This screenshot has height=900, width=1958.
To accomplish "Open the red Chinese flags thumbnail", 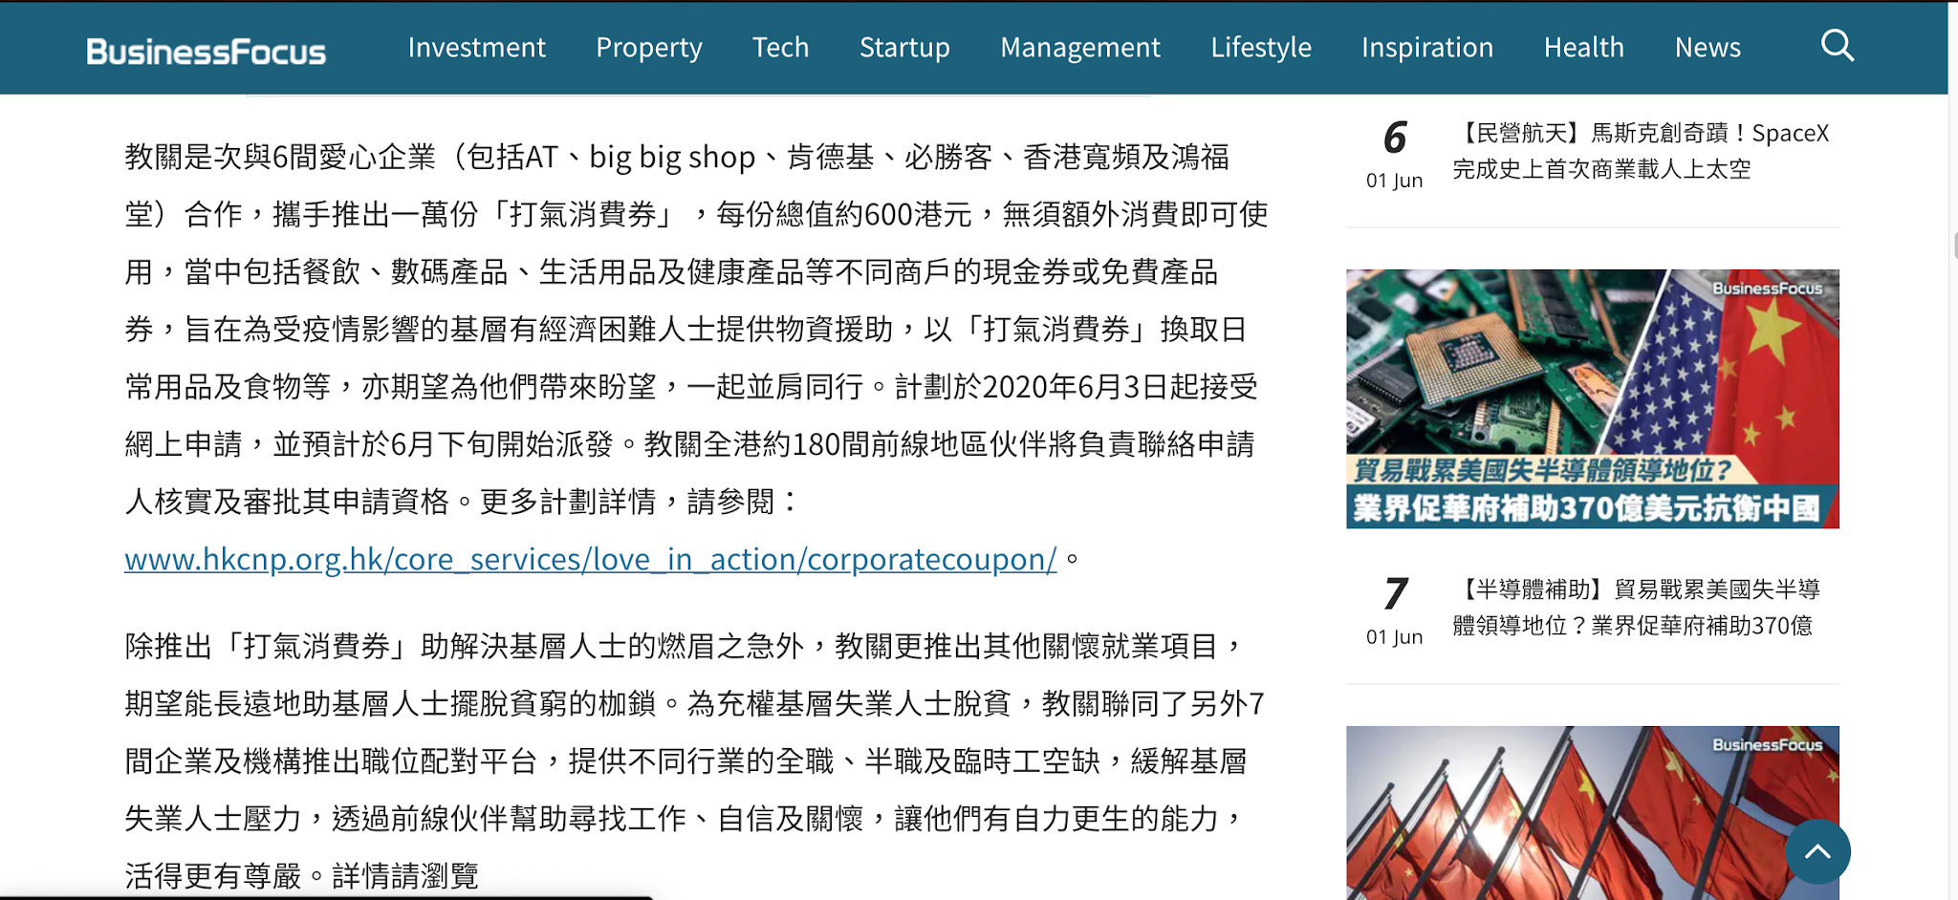I will coord(1593,812).
